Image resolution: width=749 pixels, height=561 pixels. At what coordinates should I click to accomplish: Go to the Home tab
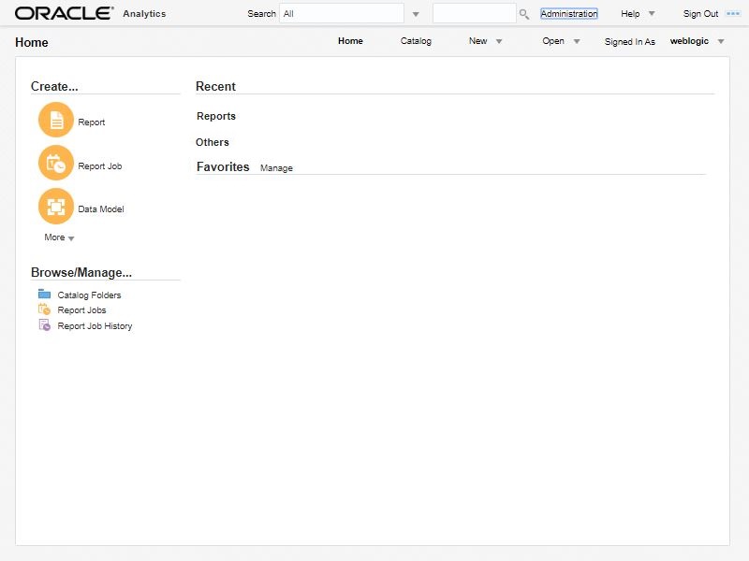tap(350, 41)
